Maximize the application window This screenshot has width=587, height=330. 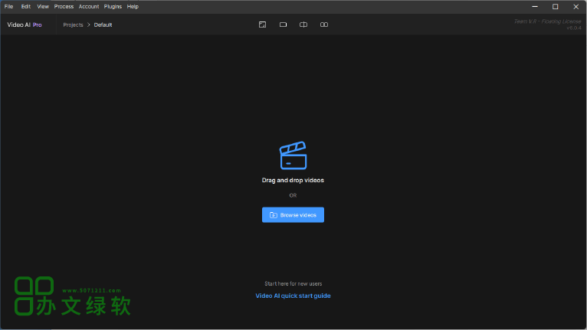pos(555,6)
